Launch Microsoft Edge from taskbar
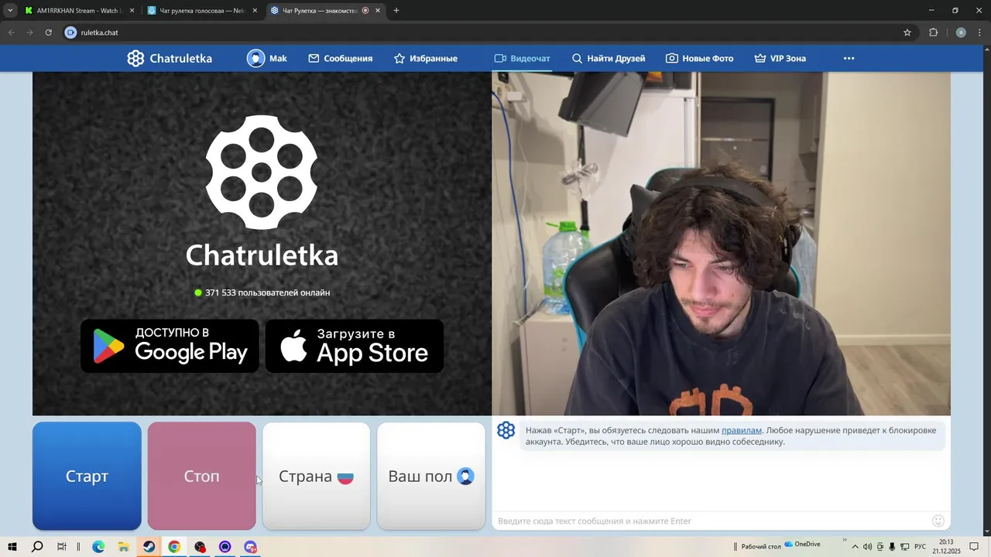991x557 pixels. click(x=98, y=547)
